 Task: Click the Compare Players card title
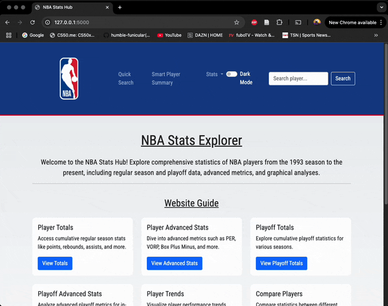coord(279,294)
